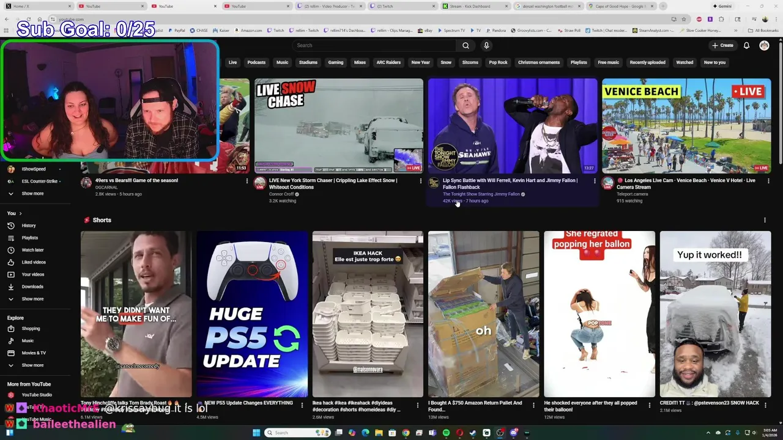Click the Liked videos thumbs-up icon

(x=10, y=262)
